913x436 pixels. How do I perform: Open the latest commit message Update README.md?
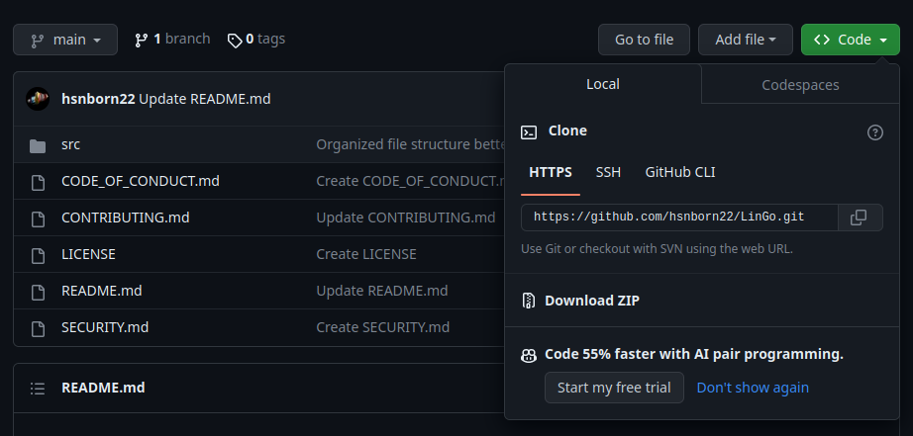coord(205,99)
